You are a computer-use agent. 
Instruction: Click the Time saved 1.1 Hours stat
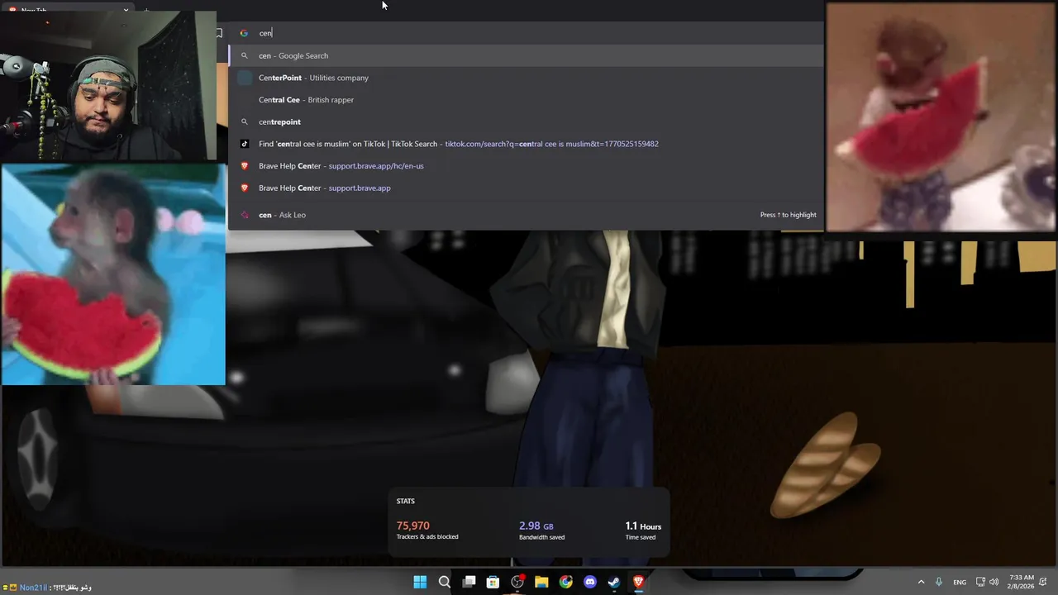pos(642,530)
